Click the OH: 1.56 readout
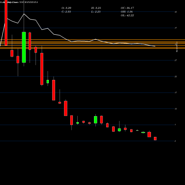 [127, 12]
